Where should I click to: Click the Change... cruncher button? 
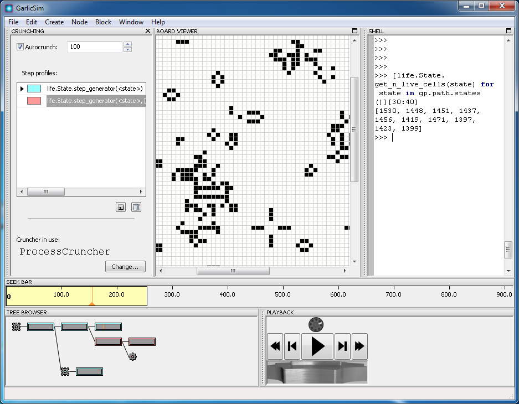pos(125,267)
